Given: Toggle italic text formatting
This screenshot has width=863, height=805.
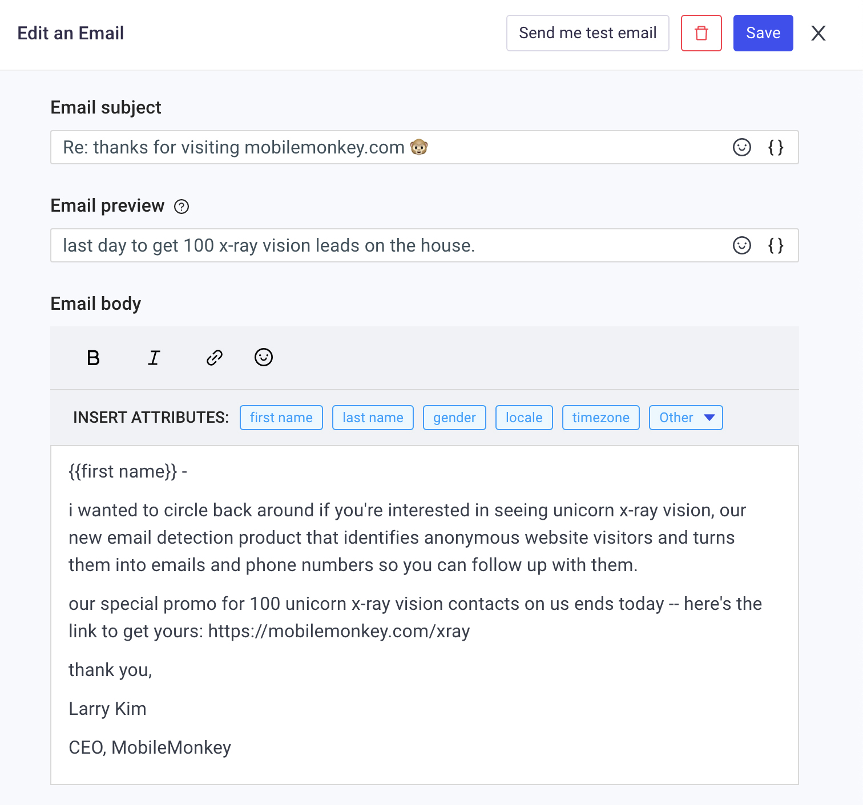Looking at the screenshot, I should tap(154, 358).
